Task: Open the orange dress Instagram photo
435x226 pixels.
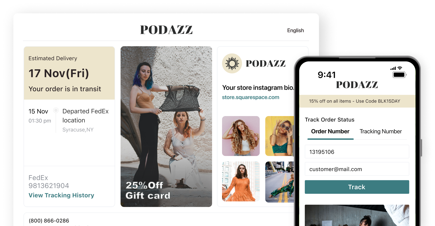Action: pyautogui.click(x=241, y=181)
